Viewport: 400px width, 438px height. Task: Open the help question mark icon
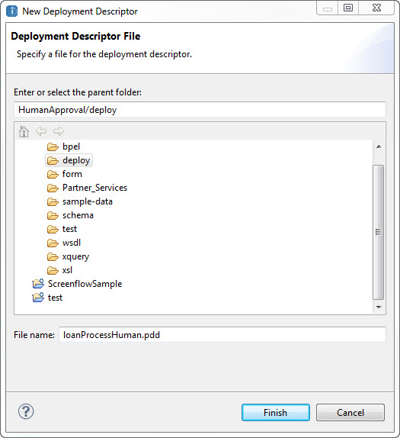tap(26, 411)
